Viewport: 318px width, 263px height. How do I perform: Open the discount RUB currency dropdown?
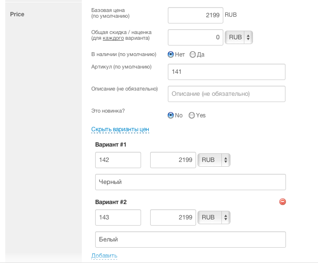[x=239, y=37]
